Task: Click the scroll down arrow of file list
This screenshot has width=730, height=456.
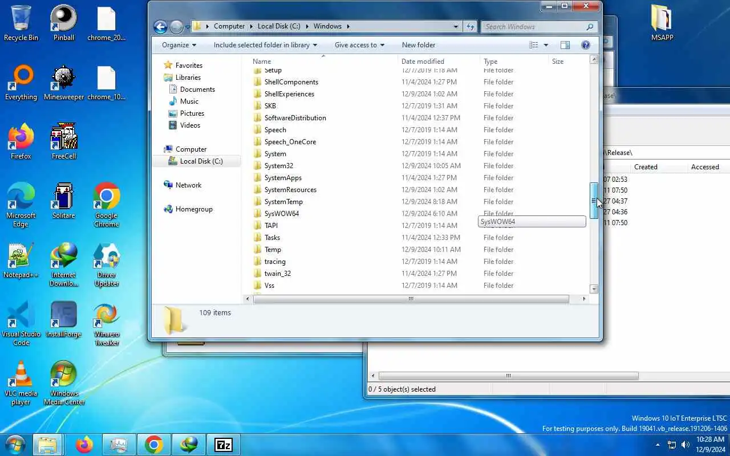Action: pos(594,289)
